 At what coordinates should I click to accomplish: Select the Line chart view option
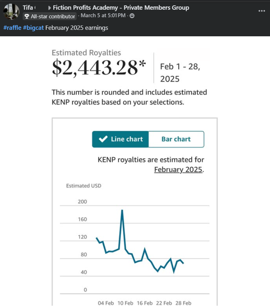click(120, 139)
